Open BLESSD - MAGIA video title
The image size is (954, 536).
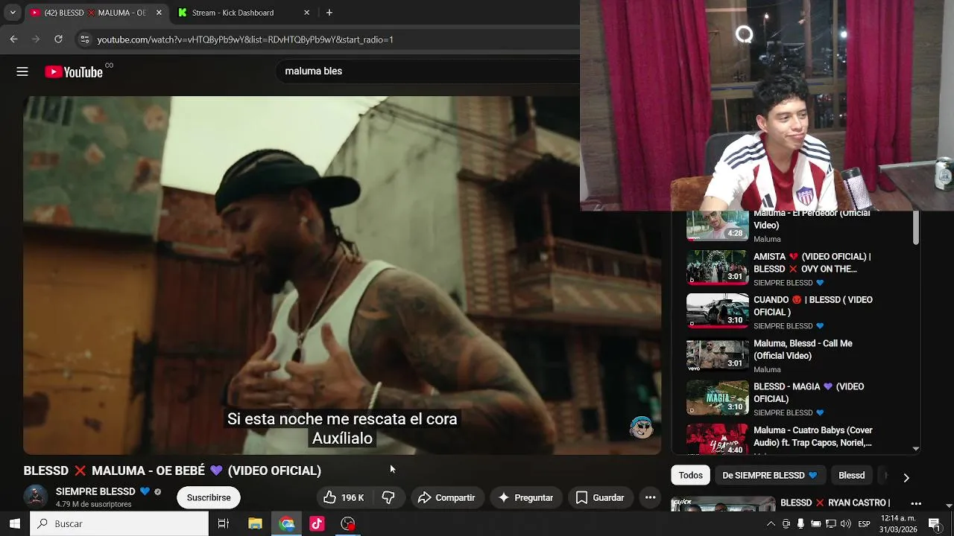(x=809, y=392)
